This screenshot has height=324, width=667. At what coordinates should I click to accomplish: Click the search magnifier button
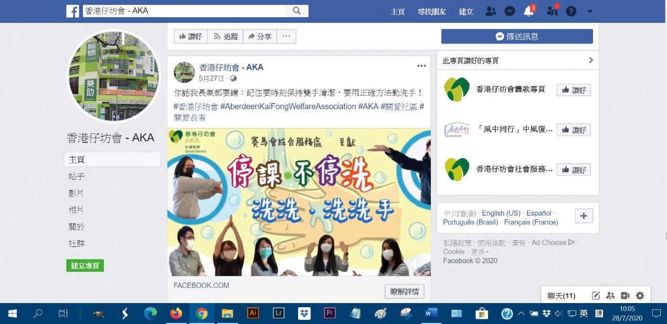[297, 11]
